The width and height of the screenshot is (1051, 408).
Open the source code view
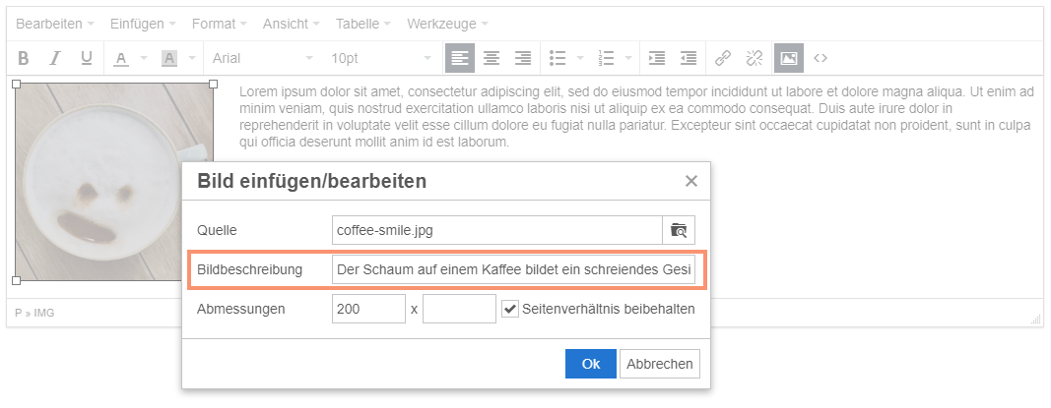821,58
